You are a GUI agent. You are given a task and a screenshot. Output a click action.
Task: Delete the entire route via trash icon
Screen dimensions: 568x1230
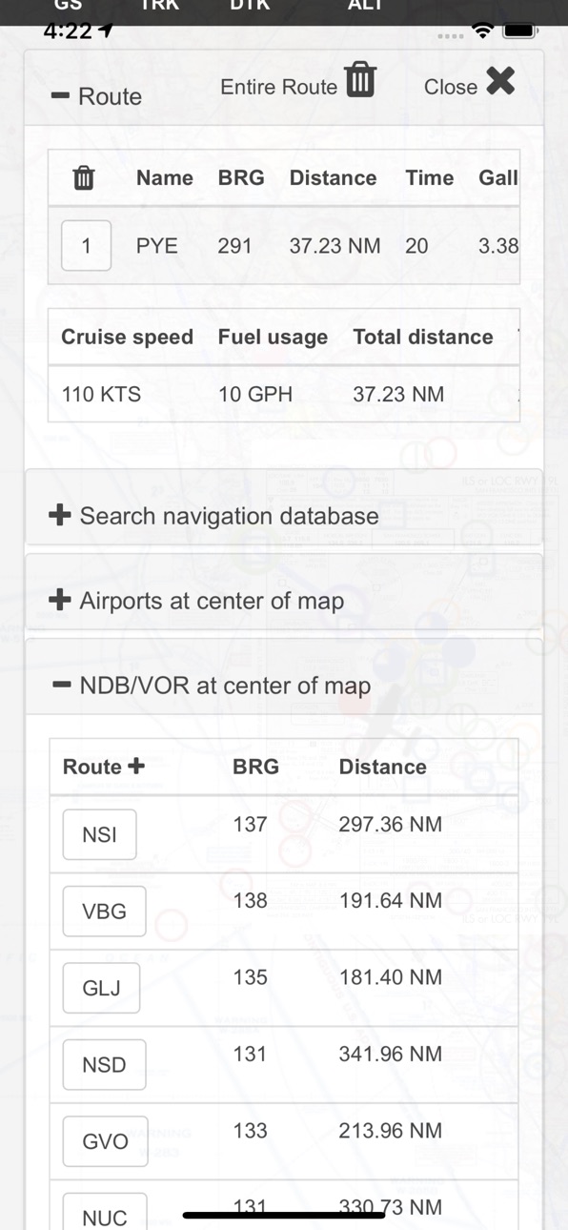[x=360, y=80]
